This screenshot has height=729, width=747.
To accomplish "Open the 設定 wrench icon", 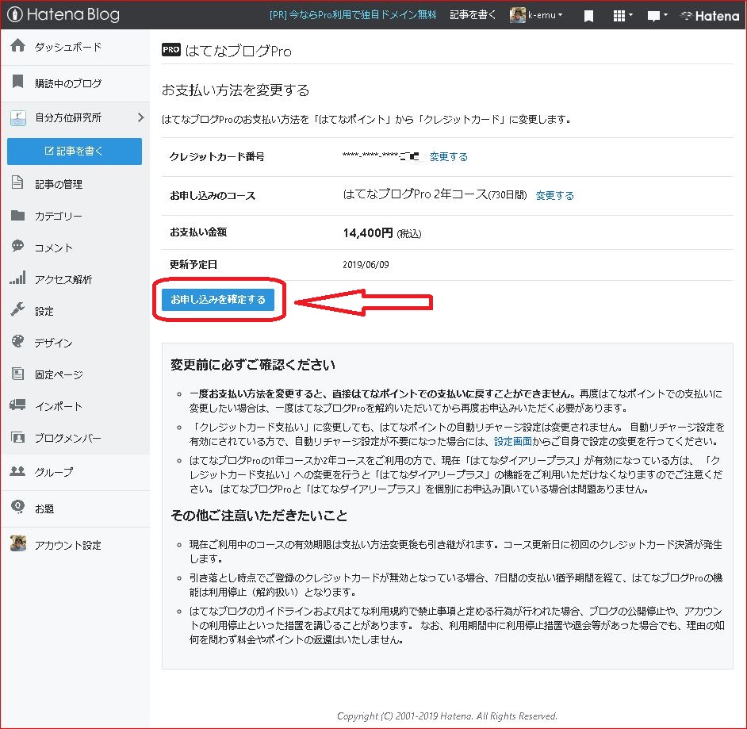I will tap(17, 309).
